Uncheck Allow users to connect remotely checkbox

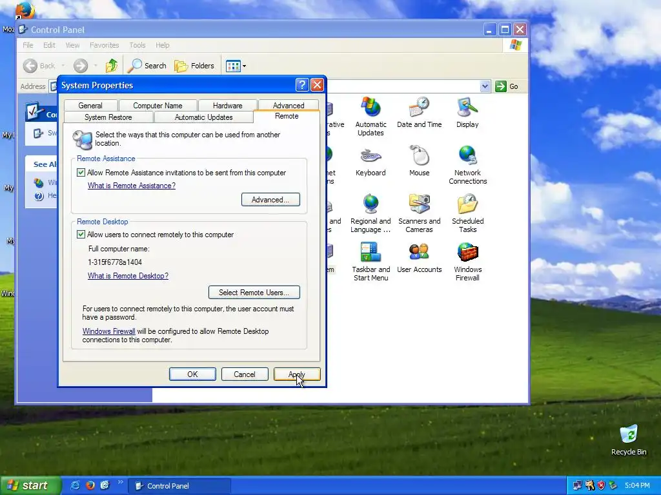click(81, 235)
